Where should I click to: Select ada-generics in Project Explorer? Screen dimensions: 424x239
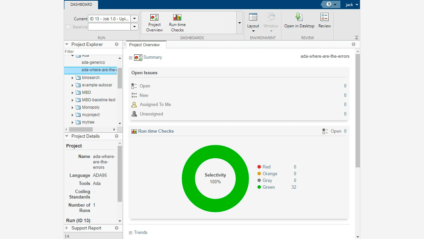click(93, 62)
